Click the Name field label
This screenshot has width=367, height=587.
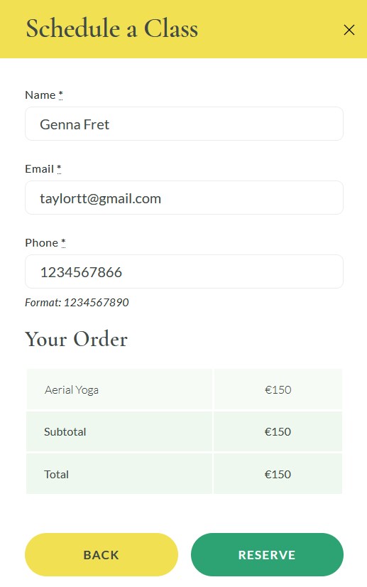click(x=40, y=95)
